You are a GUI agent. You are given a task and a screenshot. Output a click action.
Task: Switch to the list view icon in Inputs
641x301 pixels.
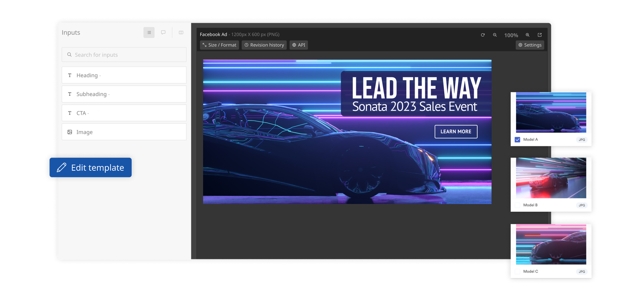pos(149,32)
